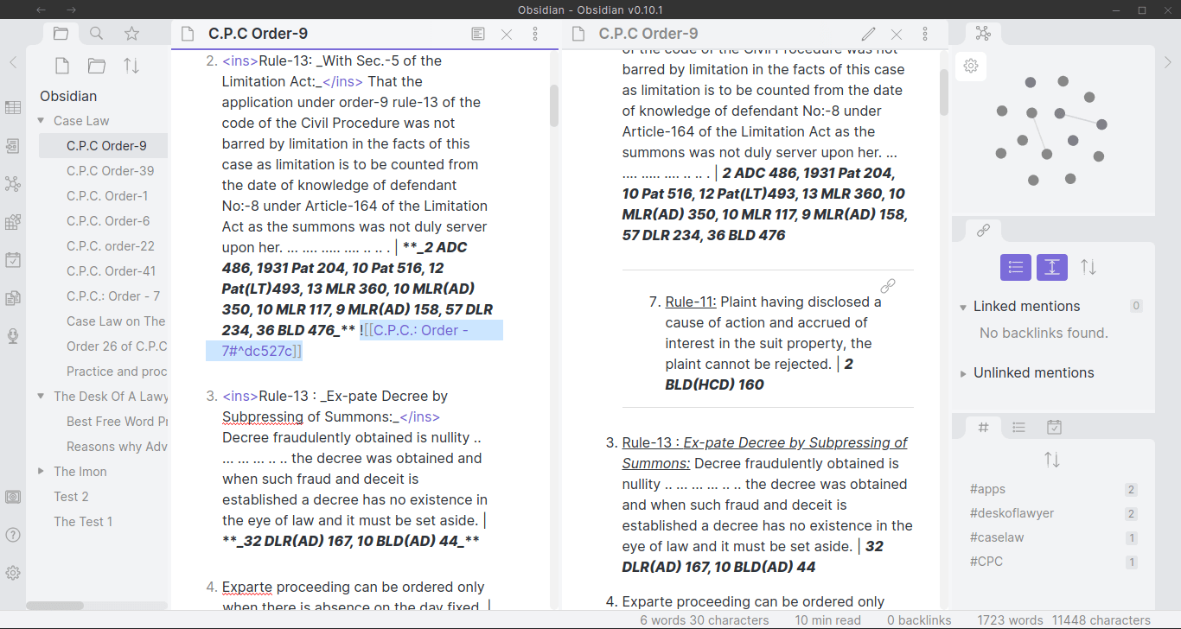The width and height of the screenshot is (1181, 629).
Task: Switch left pane to preview mode
Action: tap(478, 34)
